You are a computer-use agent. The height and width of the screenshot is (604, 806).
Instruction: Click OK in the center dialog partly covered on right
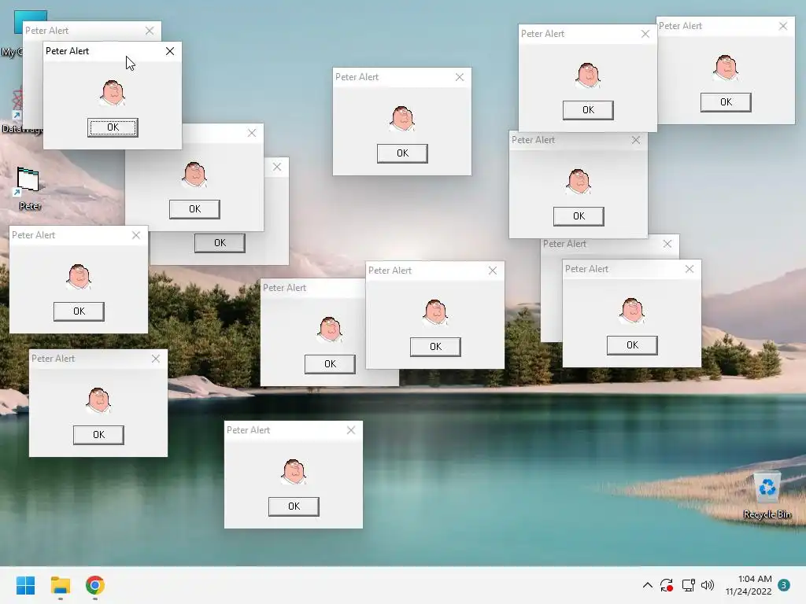pyautogui.click(x=330, y=364)
